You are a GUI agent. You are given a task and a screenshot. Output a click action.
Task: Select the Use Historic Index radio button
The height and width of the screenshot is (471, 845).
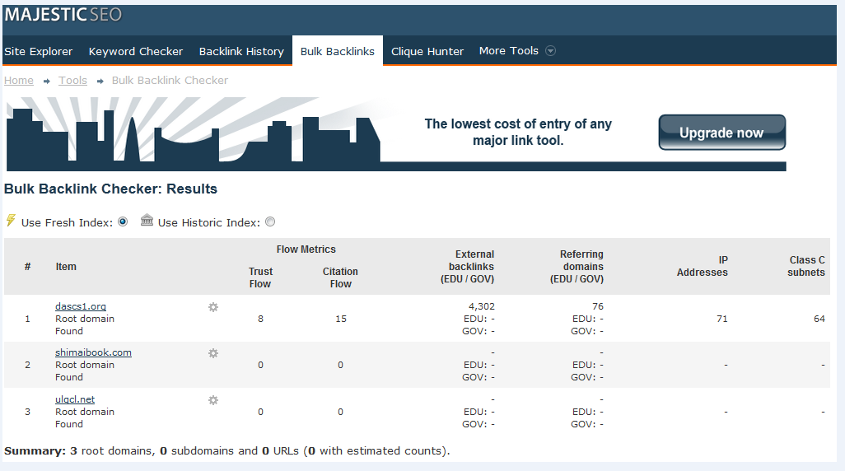270,222
